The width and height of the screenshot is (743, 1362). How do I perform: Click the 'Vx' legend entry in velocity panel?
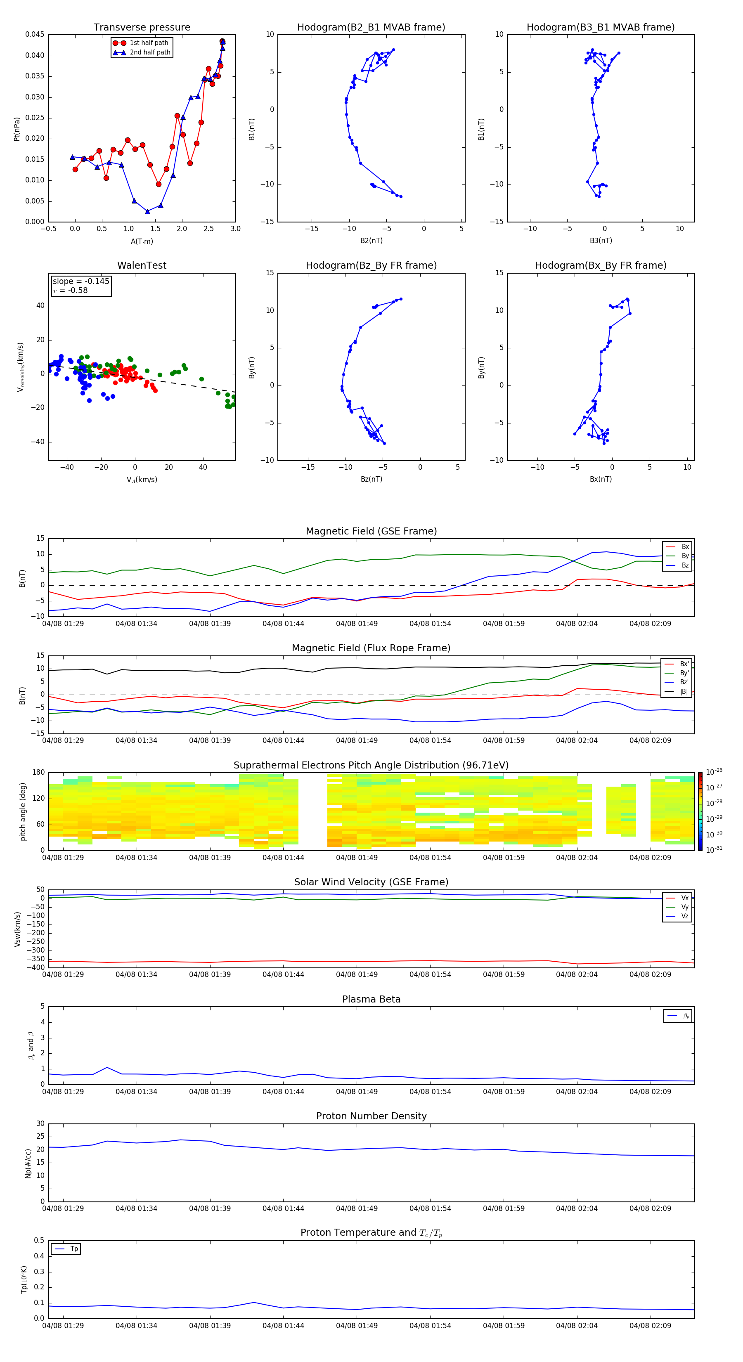pos(677,899)
